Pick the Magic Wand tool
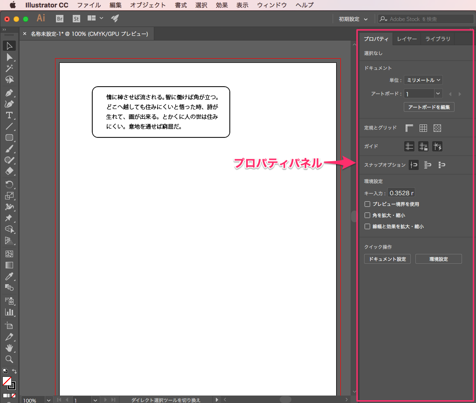The image size is (476, 403). pos(9,68)
